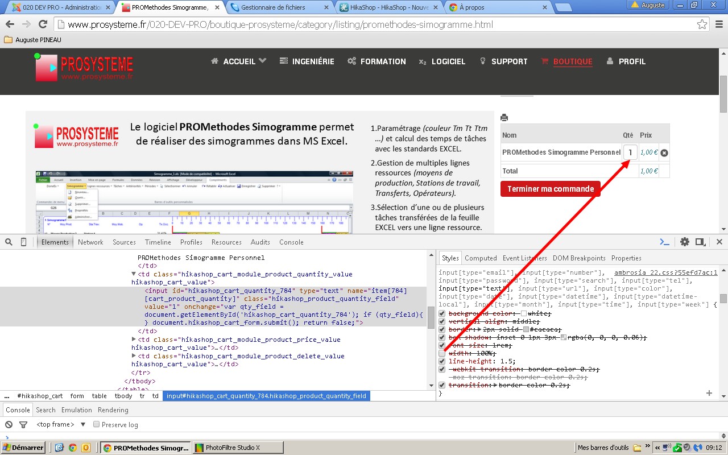The width and height of the screenshot is (728, 455).
Task: Click the background-color white swatch
Action: (x=524, y=313)
